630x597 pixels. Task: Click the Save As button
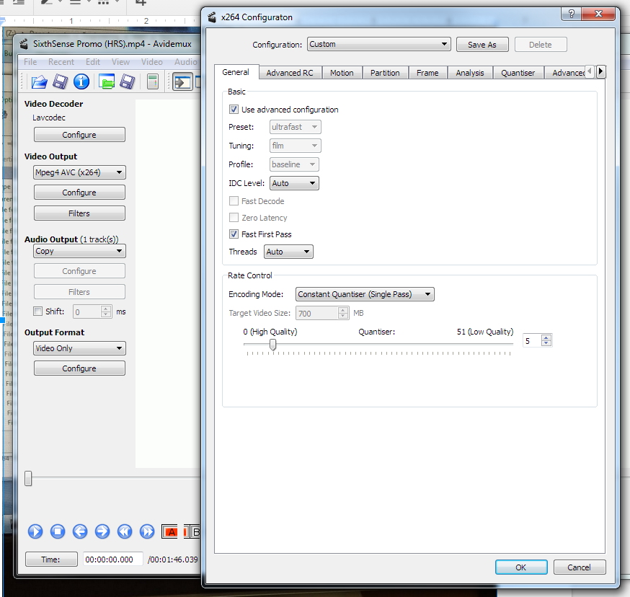[x=482, y=45]
